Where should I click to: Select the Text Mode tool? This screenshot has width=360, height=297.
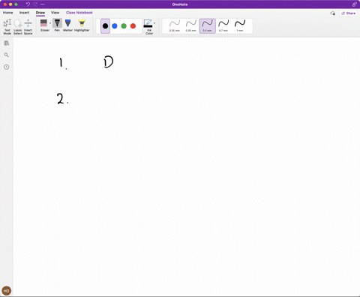click(7, 26)
